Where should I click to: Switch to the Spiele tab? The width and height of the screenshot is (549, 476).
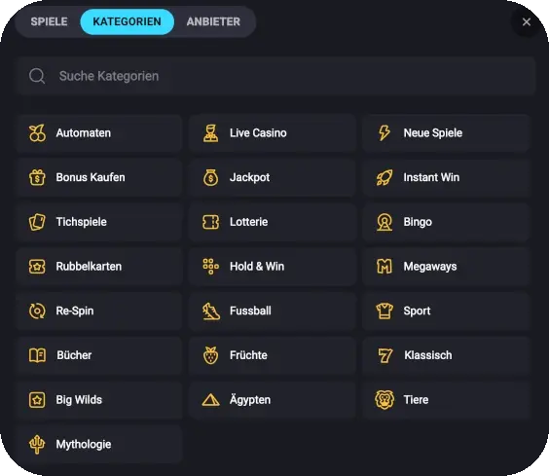coord(49,21)
